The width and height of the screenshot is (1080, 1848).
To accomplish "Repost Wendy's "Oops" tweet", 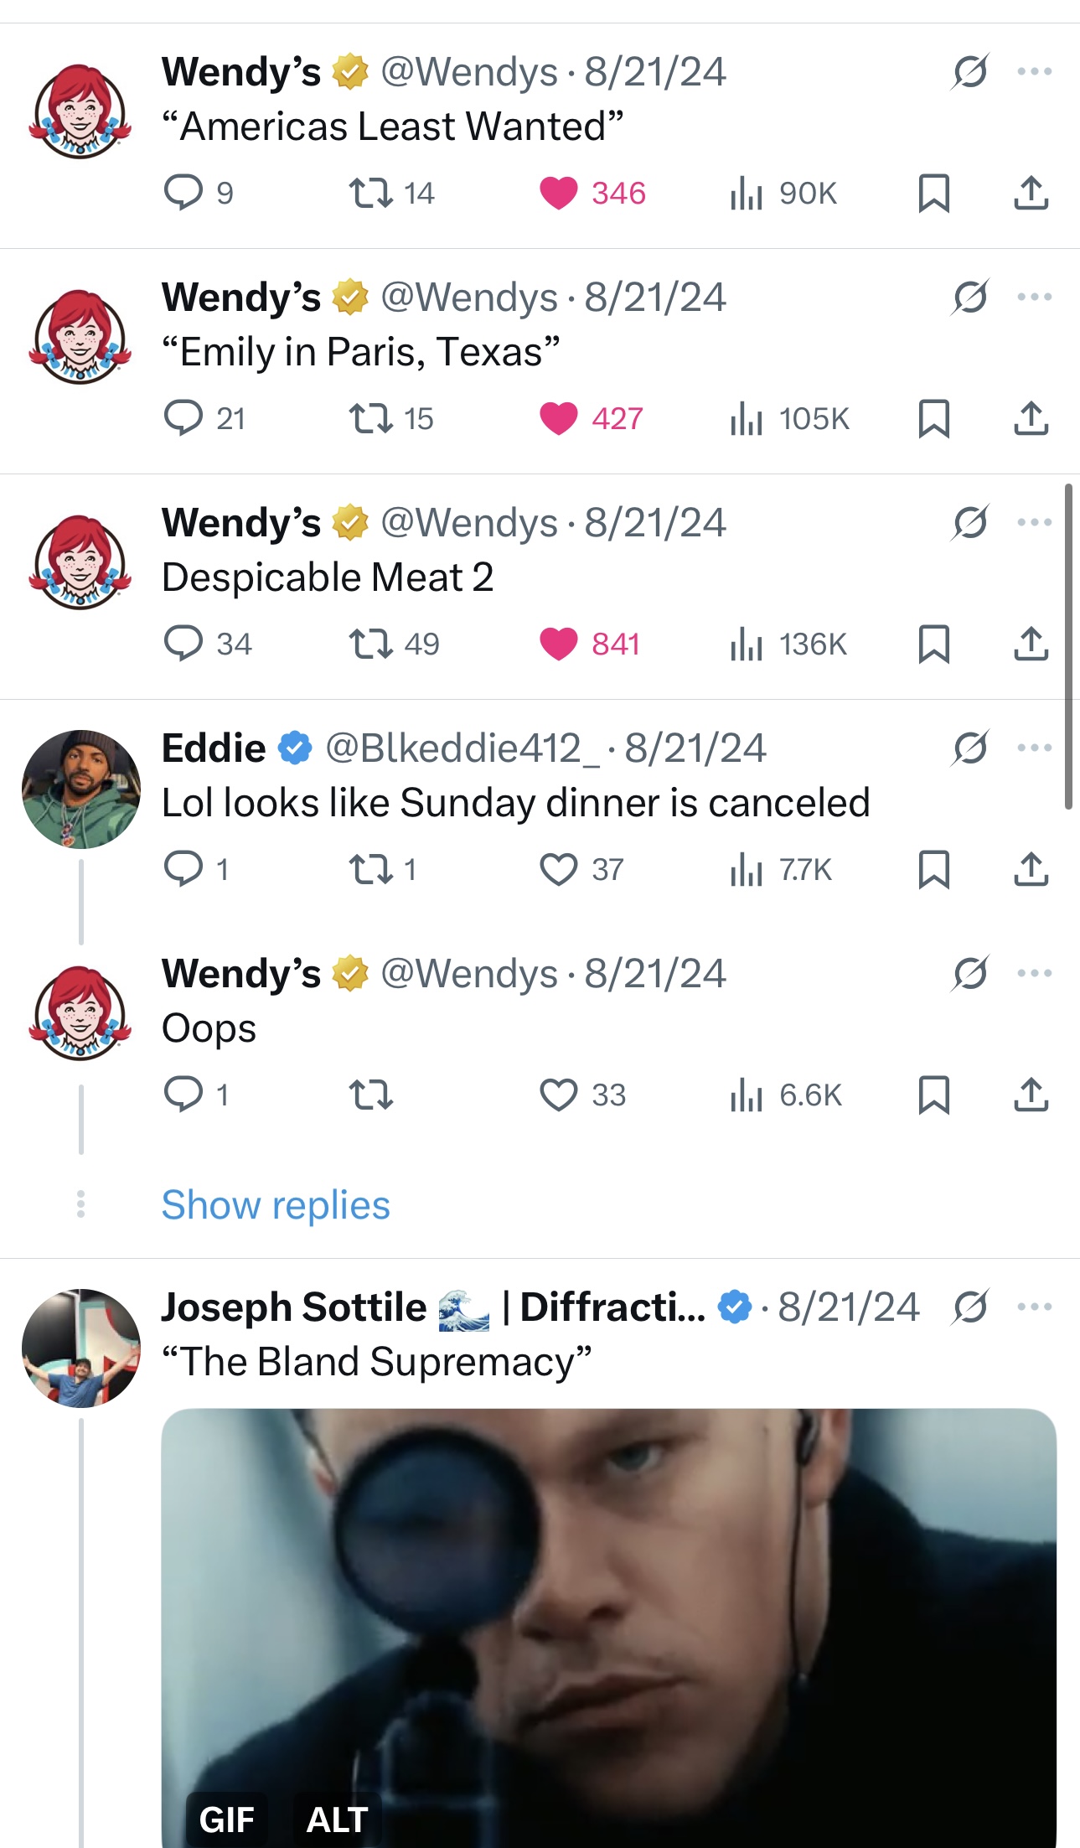I will (x=370, y=1095).
